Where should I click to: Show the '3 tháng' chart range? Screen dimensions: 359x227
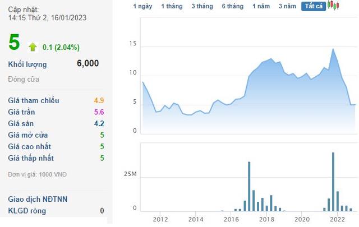[201, 6]
